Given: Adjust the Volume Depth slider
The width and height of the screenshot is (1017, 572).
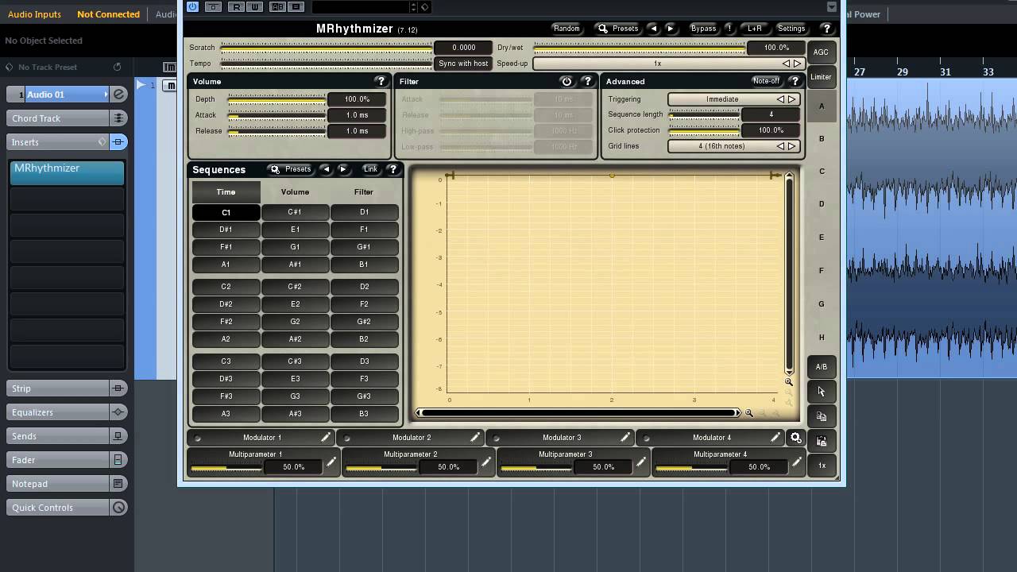Looking at the screenshot, I should pyautogui.click(x=276, y=99).
